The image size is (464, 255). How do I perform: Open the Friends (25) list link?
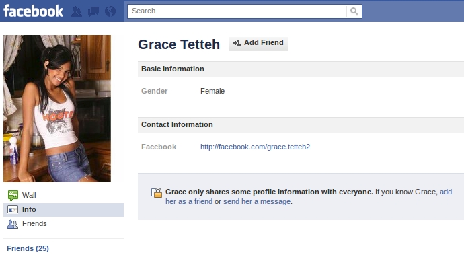28,248
